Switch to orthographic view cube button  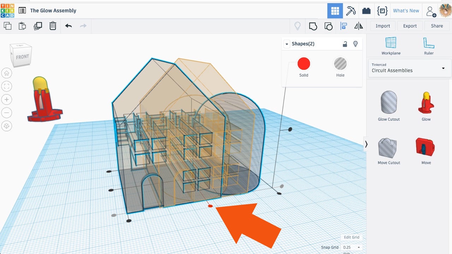tap(7, 126)
